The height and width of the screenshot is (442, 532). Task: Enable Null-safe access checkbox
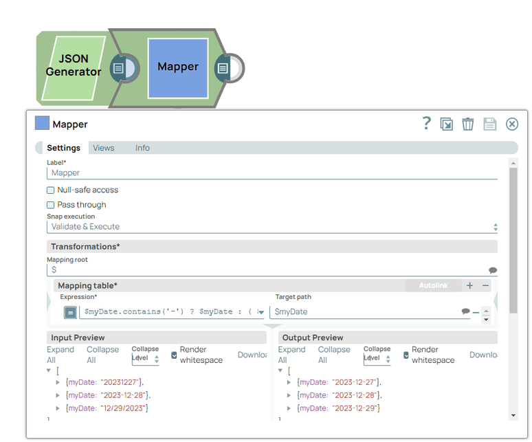(x=51, y=190)
